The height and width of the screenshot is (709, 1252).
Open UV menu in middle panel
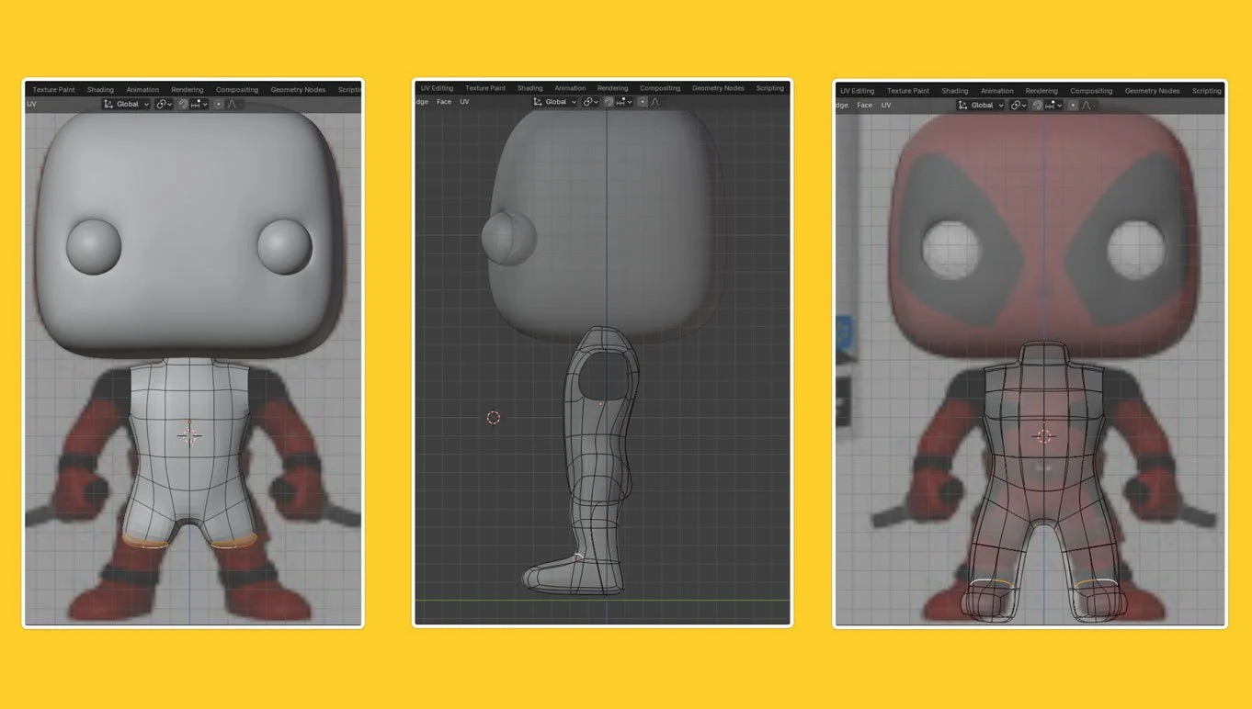[x=464, y=102]
